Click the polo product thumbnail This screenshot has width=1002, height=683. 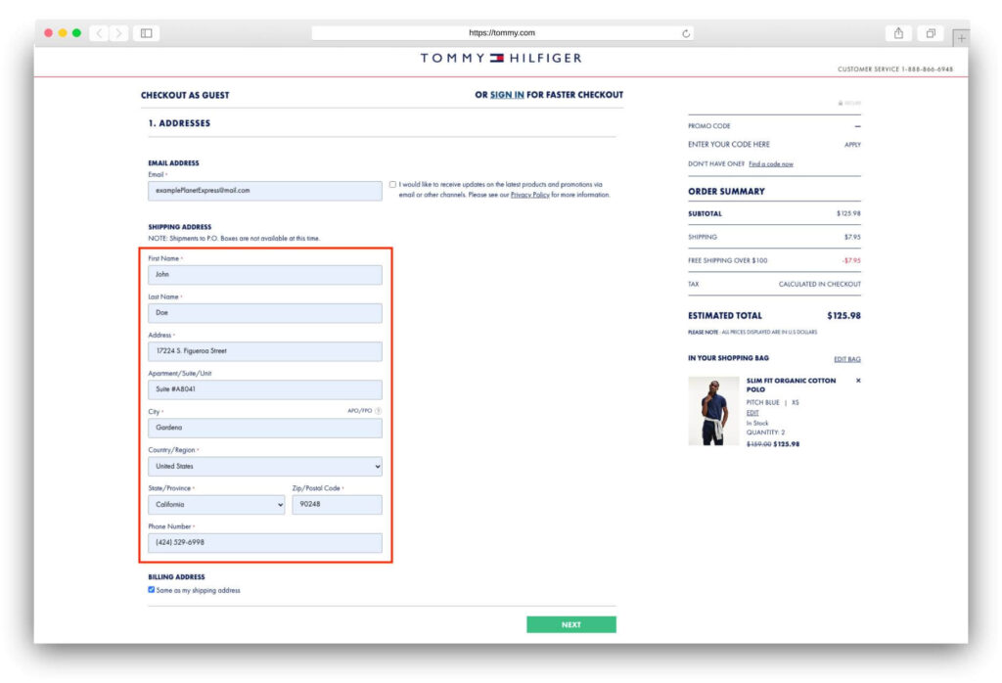point(713,411)
